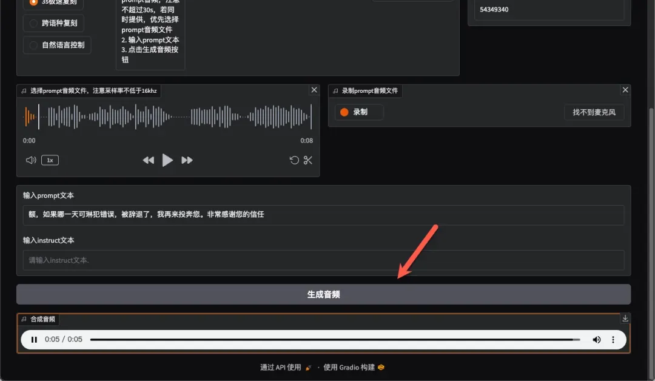The height and width of the screenshot is (381, 655).
Task: Rewind the prompt audio clip
Action: [x=148, y=160]
